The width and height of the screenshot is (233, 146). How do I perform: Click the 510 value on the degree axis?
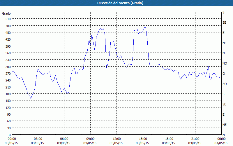pos(8,19)
